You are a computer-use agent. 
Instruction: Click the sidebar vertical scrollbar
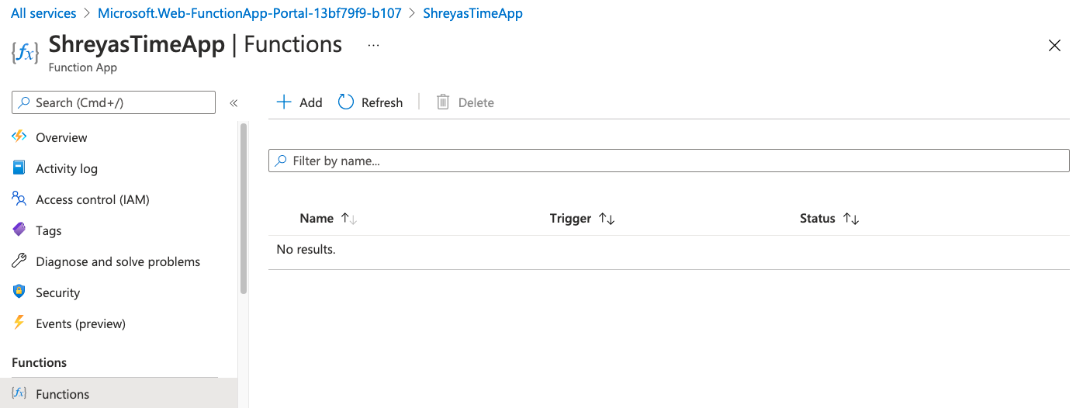(x=244, y=208)
